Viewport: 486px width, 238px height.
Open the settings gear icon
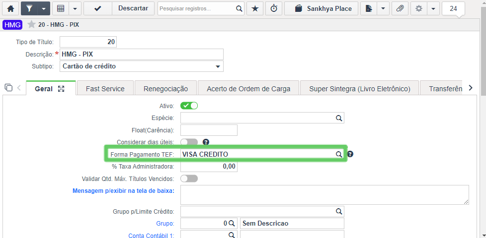pyautogui.click(x=419, y=8)
